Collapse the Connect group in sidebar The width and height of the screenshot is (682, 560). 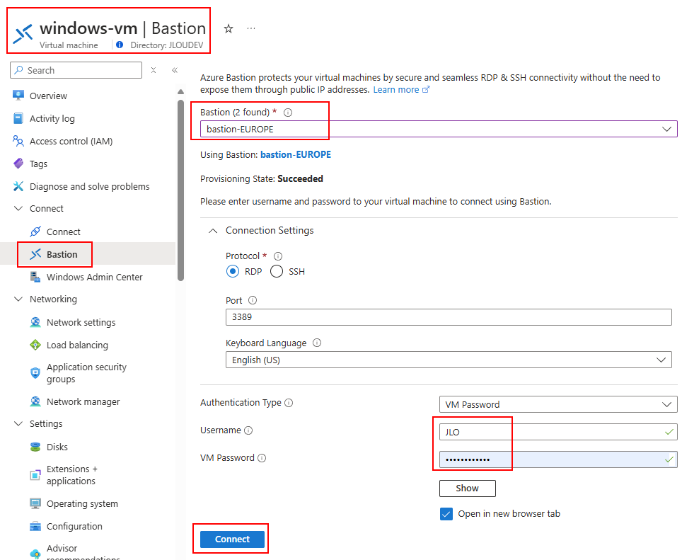pyautogui.click(x=18, y=208)
